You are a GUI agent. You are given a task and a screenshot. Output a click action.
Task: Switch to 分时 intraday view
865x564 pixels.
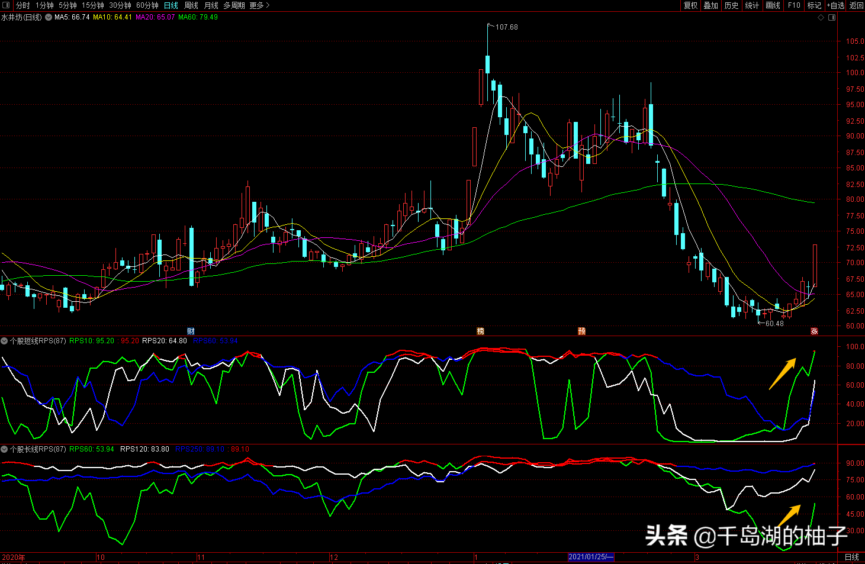coord(23,5)
